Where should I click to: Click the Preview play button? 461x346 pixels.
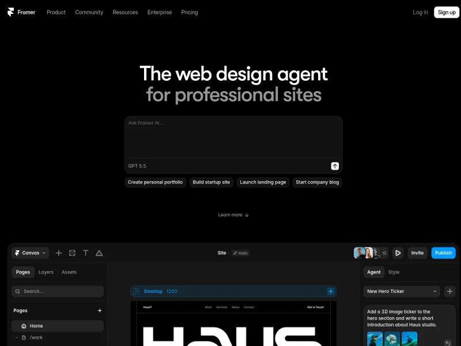point(398,253)
